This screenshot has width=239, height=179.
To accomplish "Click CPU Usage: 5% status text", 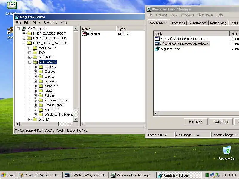I will [187, 135].
